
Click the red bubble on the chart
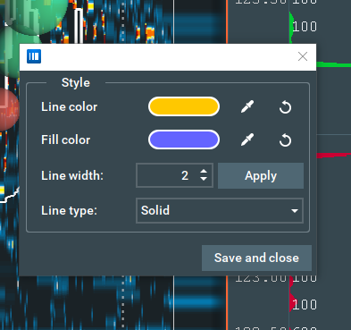point(9,109)
